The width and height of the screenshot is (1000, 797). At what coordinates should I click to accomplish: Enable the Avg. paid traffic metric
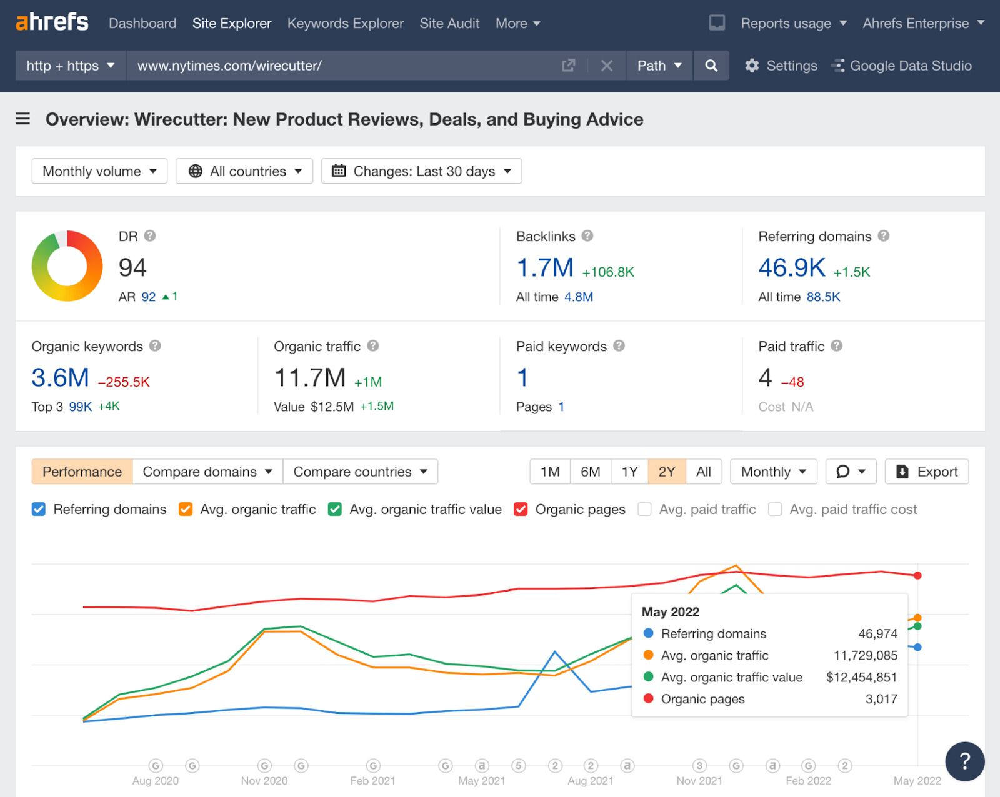[644, 509]
